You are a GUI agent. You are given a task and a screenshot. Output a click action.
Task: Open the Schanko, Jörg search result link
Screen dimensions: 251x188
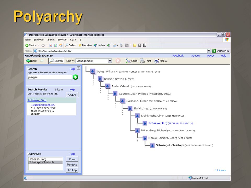[37, 100]
